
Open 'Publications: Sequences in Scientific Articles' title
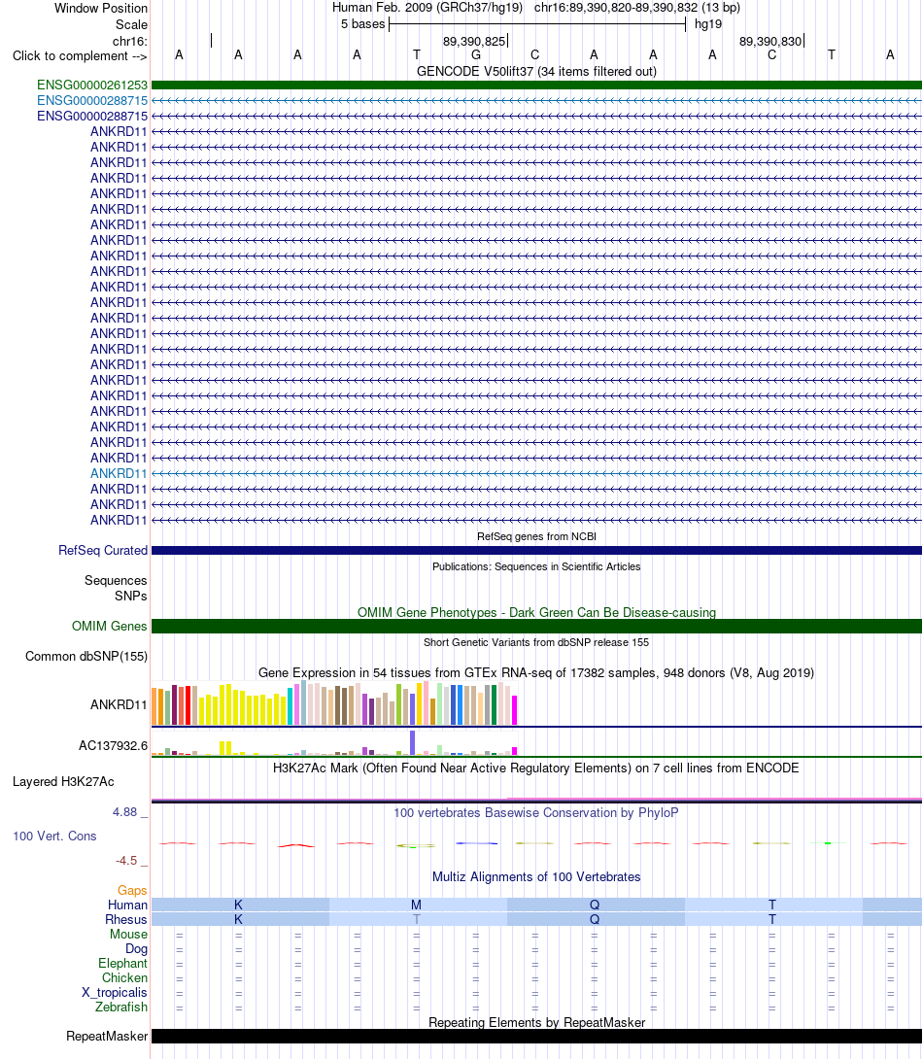pyautogui.click(x=536, y=566)
